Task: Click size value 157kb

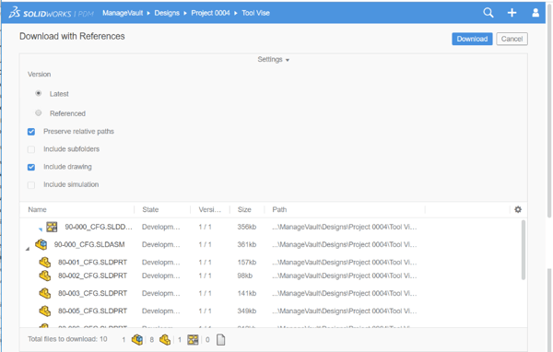Action: [246, 263]
